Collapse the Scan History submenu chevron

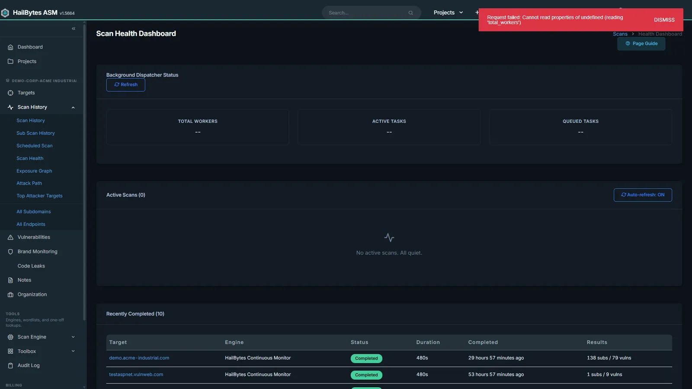tap(73, 107)
